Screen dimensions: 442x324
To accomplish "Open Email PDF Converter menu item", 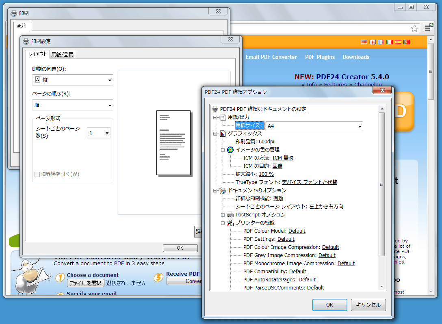I will tap(271, 57).
